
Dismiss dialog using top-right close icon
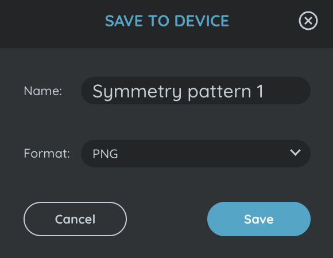point(308,21)
